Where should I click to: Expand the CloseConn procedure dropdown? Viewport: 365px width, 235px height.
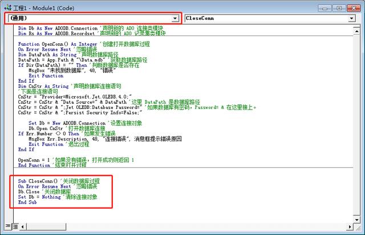(352, 18)
